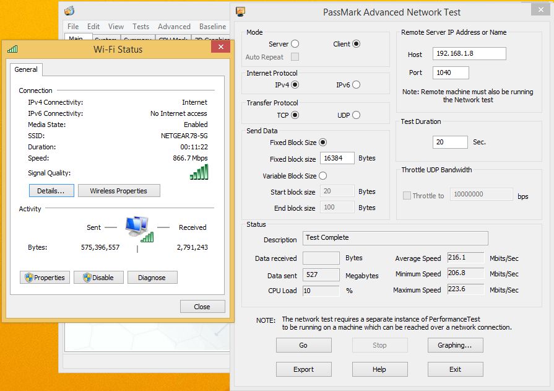Screen dimensions: 554x391
Task: Open the Graphing... dialog
Action: [456, 345]
